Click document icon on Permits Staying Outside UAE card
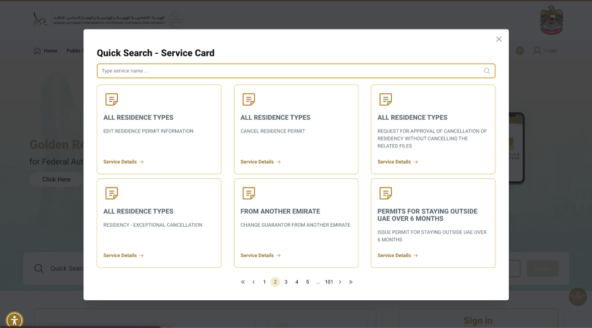The image size is (592, 328). pos(386,193)
